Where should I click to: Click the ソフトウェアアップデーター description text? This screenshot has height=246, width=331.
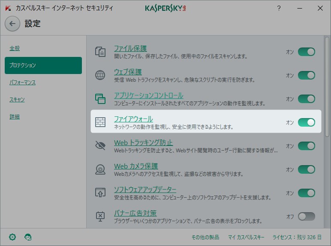point(193,198)
